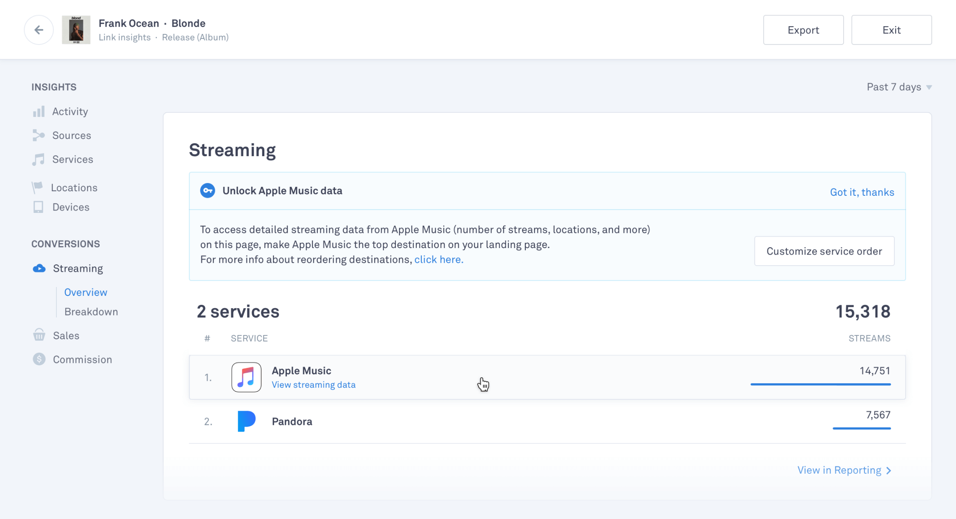Viewport: 956px width, 519px height.
Task: Open the Services insights section
Action: (73, 159)
